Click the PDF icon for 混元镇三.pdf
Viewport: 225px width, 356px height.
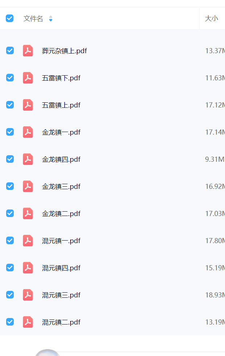point(28,295)
